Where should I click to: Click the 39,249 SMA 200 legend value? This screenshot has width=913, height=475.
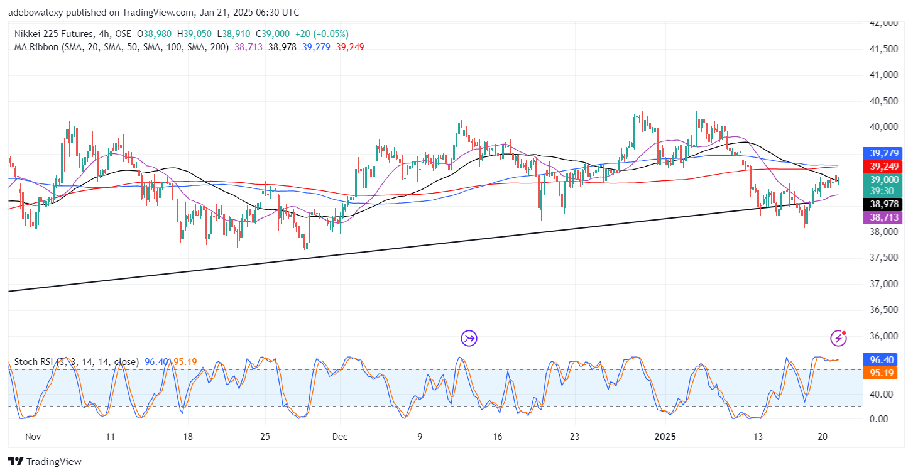click(x=350, y=47)
